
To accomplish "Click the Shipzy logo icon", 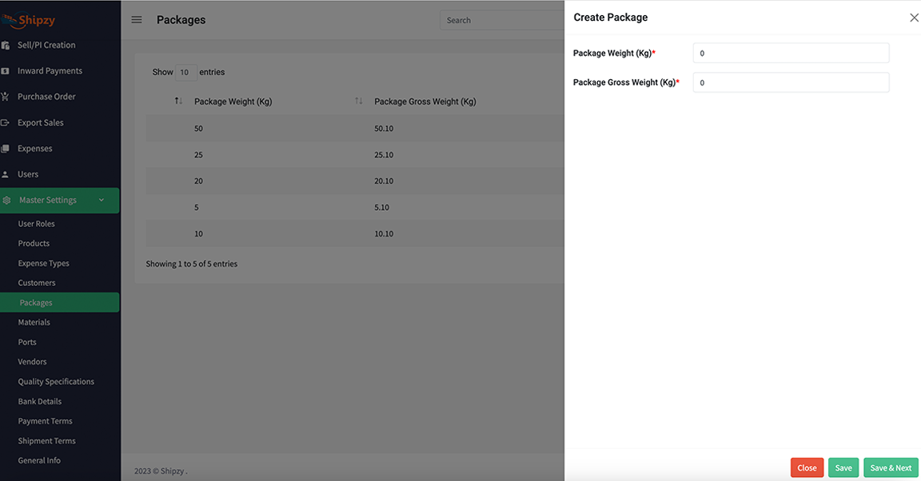I will point(11,18).
